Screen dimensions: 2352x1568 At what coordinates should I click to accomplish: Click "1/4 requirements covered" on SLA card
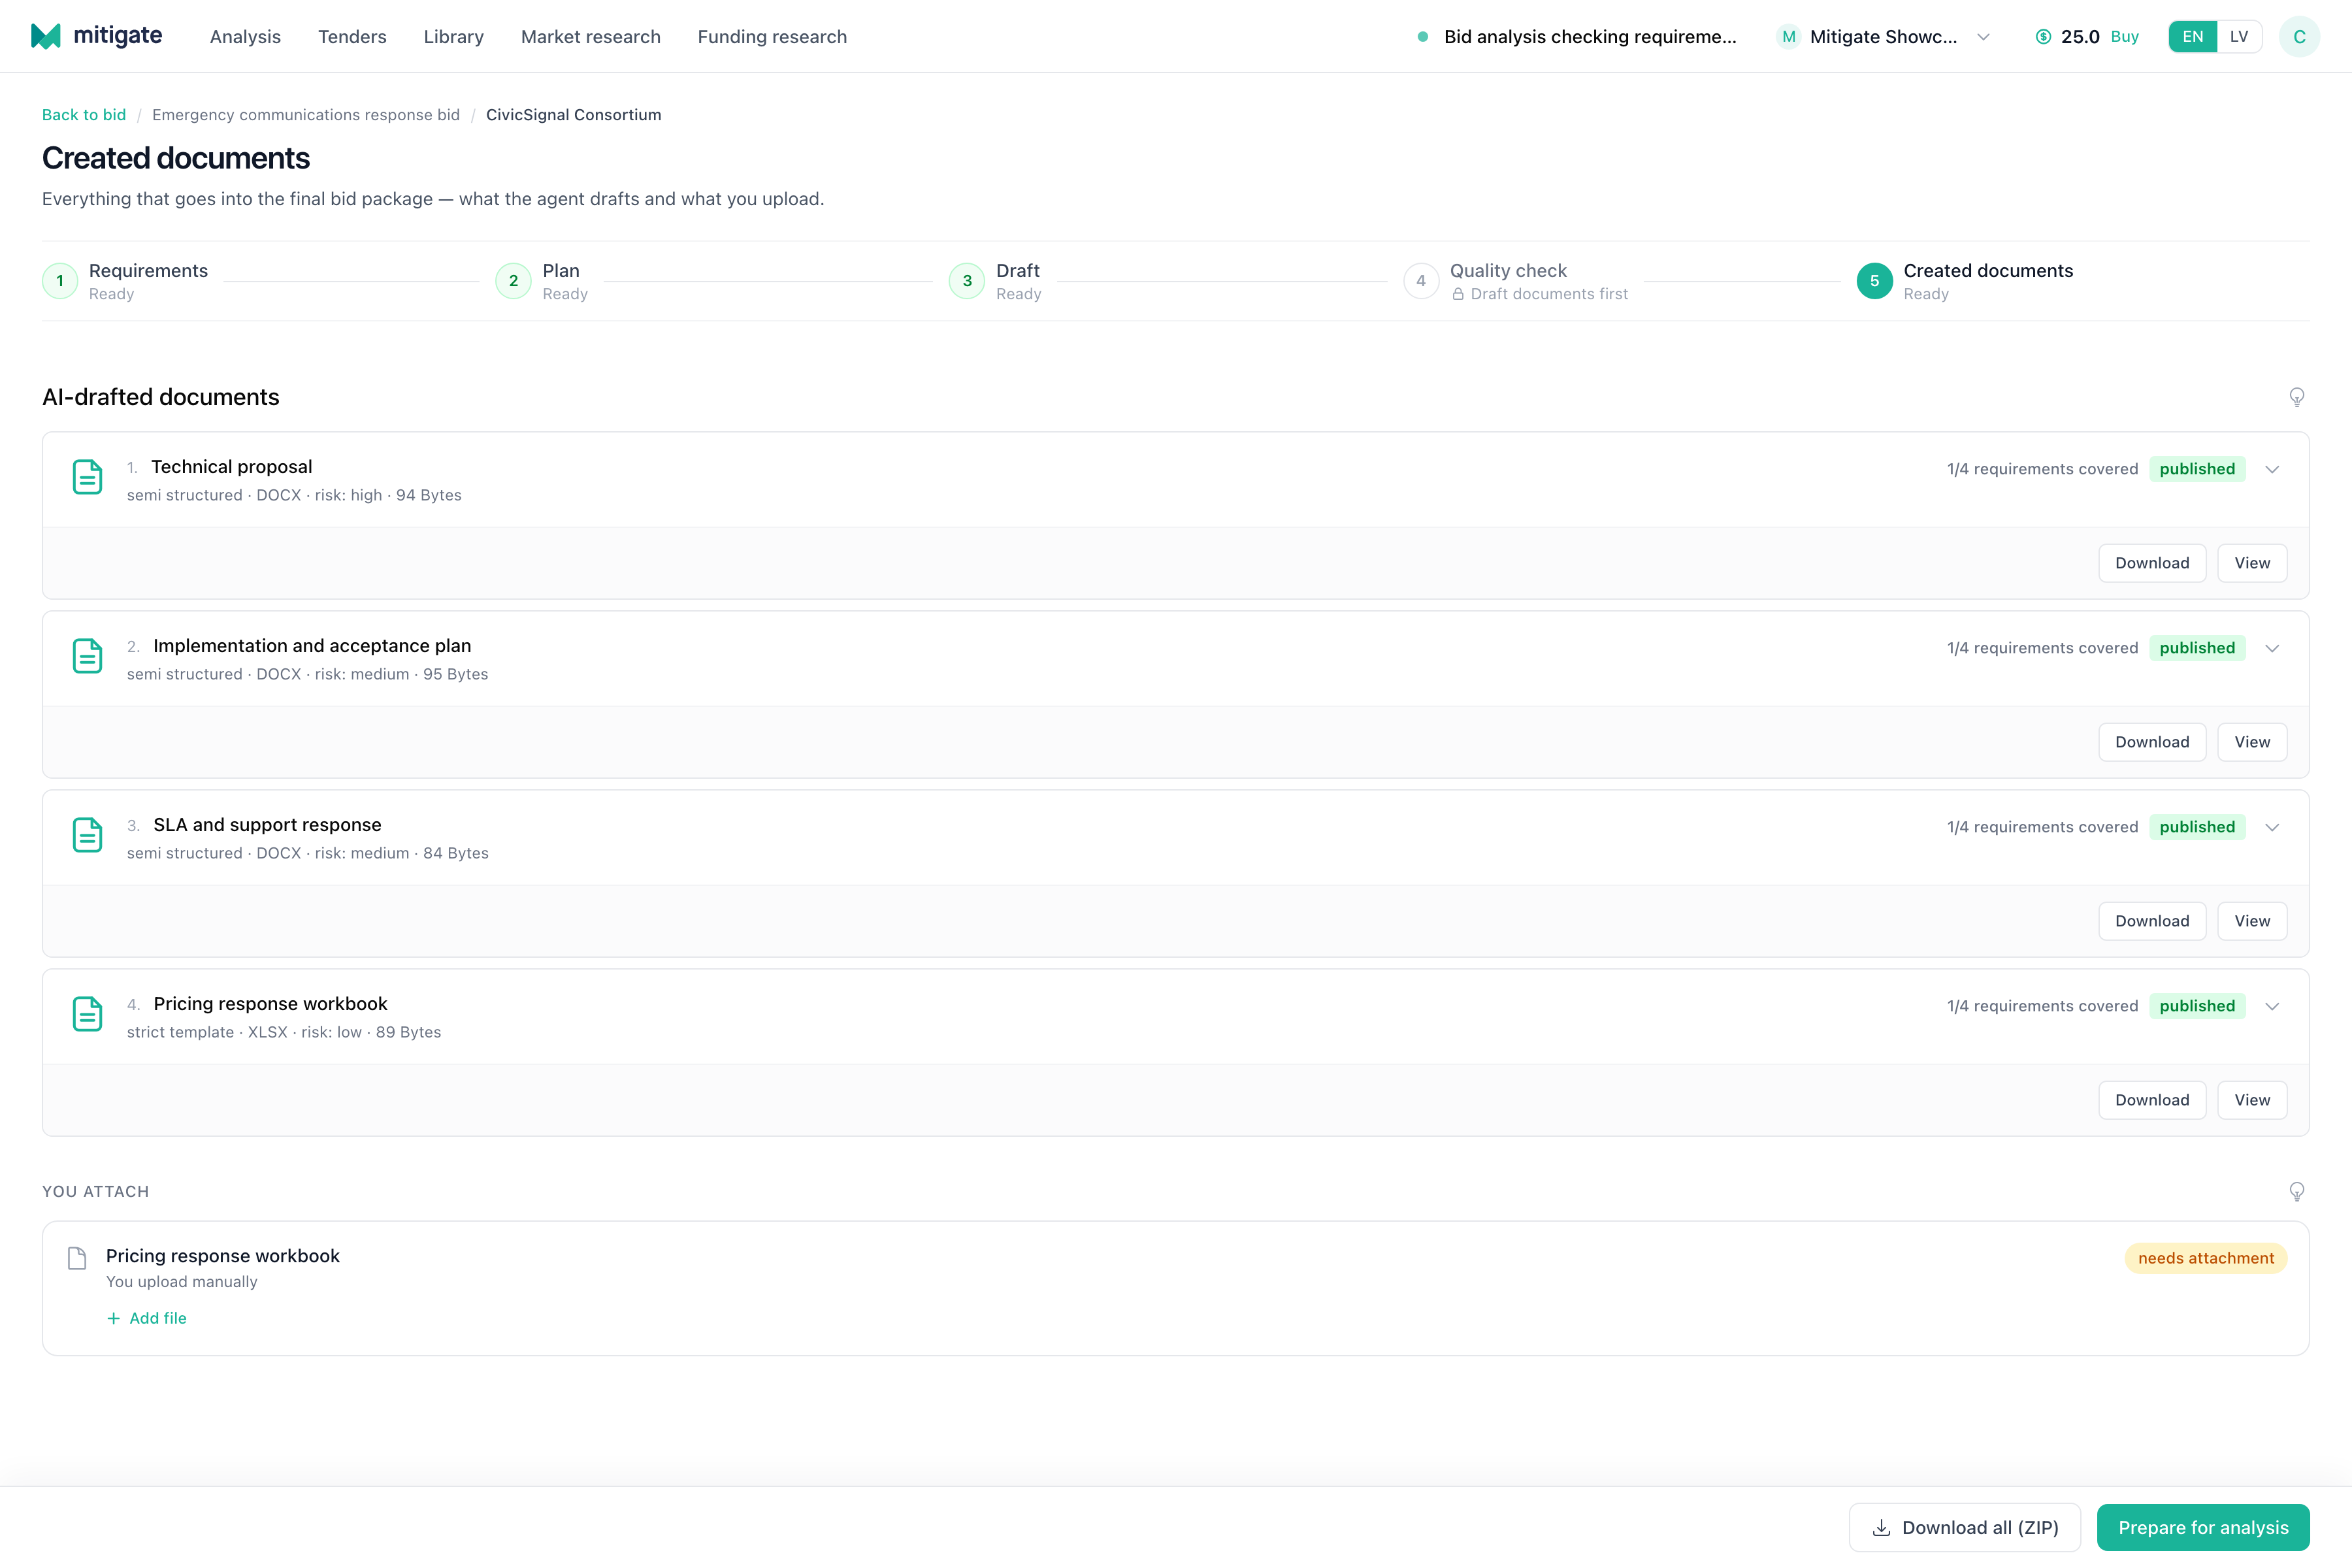2042,827
